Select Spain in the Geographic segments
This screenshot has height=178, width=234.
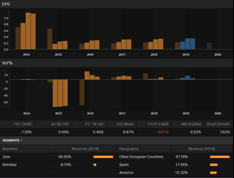pos(124,165)
